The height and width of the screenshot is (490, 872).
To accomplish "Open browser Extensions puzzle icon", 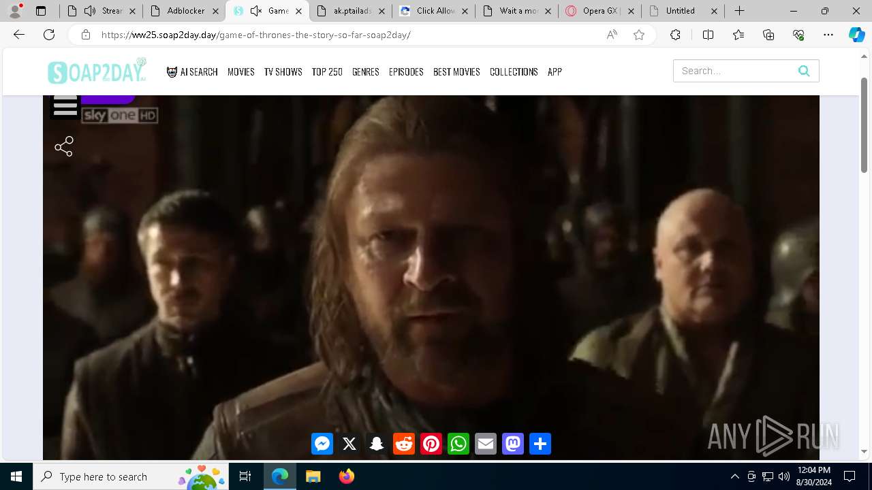I will pyautogui.click(x=675, y=35).
